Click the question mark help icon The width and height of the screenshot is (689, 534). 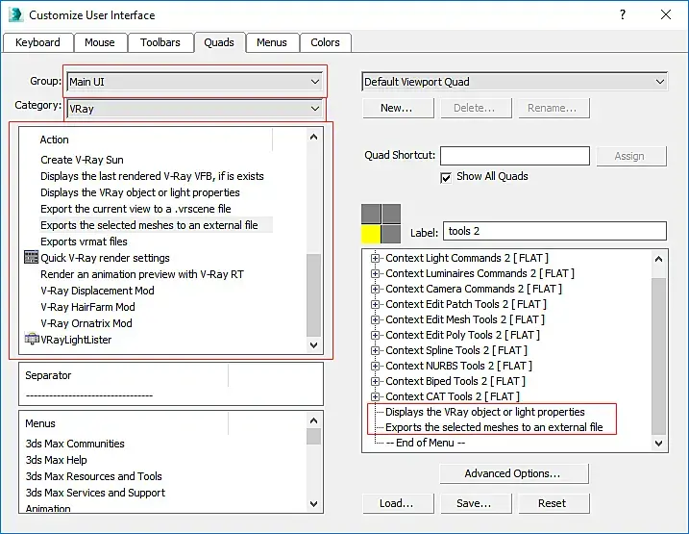[622, 14]
